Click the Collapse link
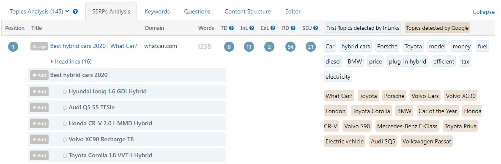 (483, 12)
